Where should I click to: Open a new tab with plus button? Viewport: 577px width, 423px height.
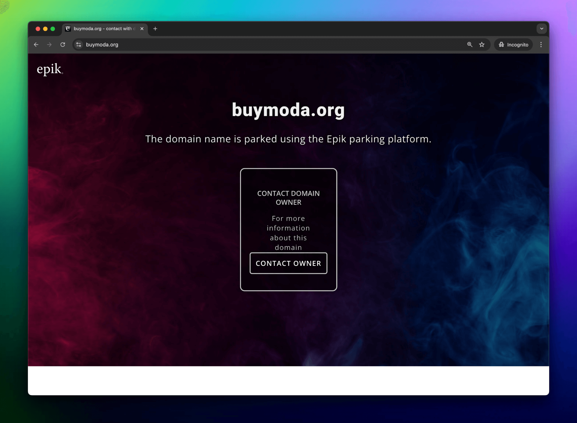(x=155, y=29)
